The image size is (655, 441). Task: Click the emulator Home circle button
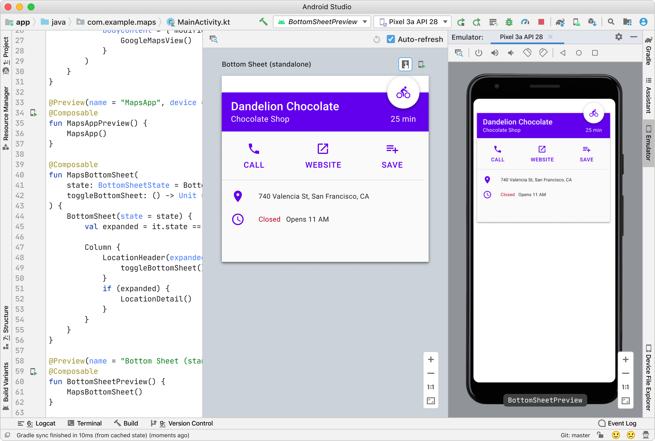pyautogui.click(x=579, y=53)
